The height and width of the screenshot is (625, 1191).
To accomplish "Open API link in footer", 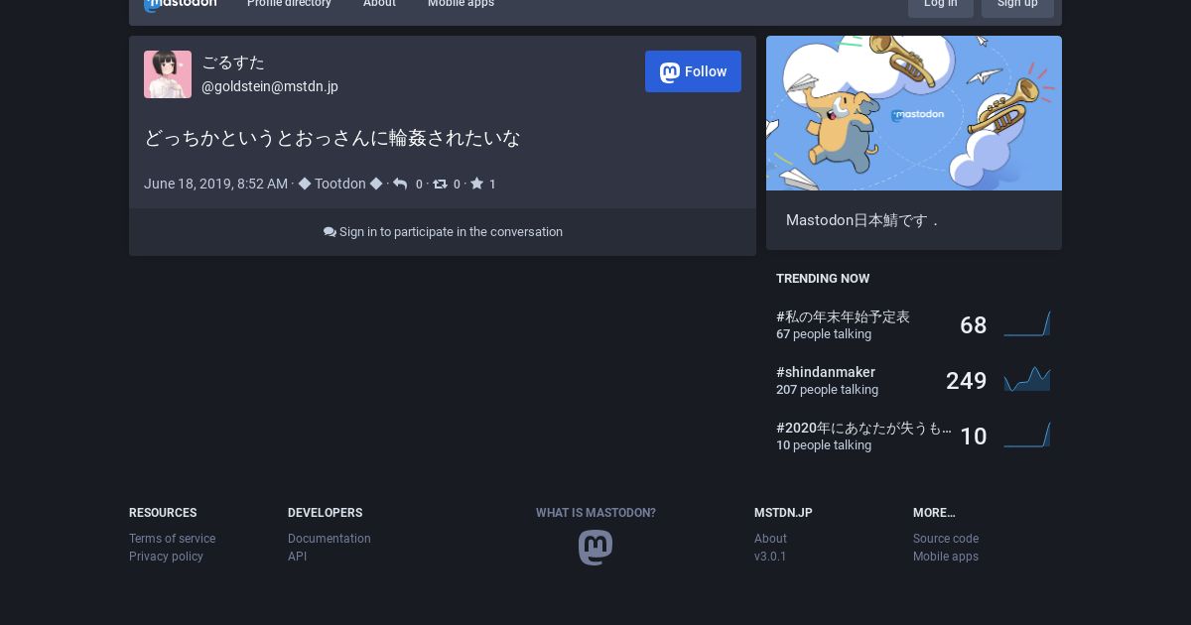I will coord(297,557).
